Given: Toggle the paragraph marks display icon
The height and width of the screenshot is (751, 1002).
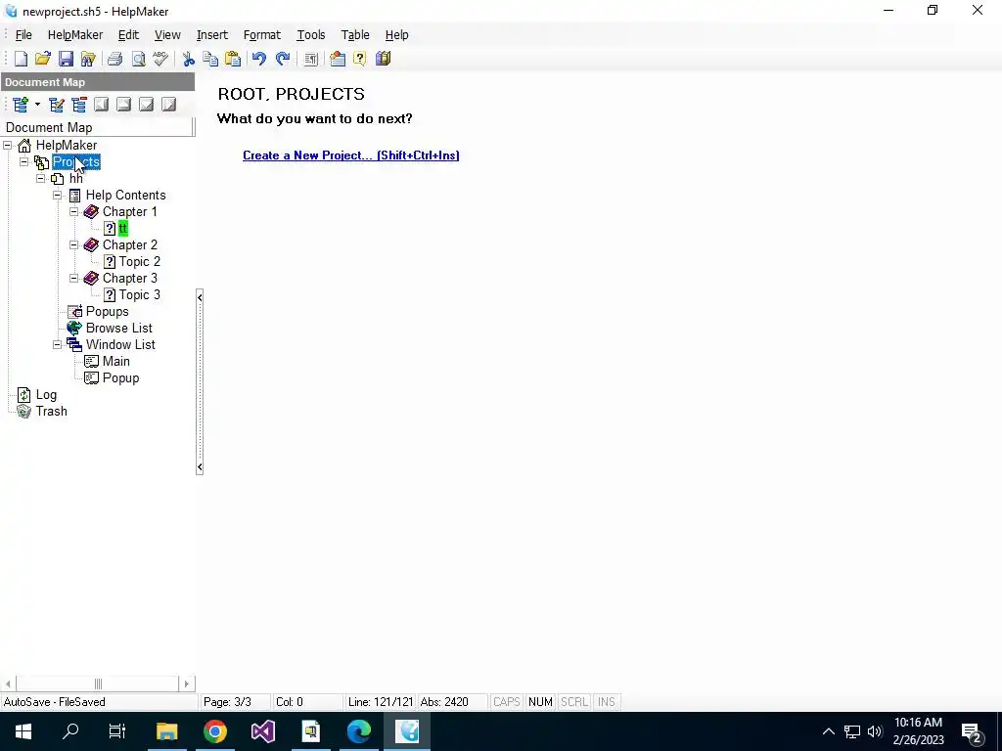Looking at the screenshot, I should click(x=310, y=59).
